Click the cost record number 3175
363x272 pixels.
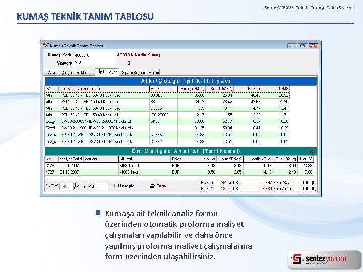click(x=52, y=166)
